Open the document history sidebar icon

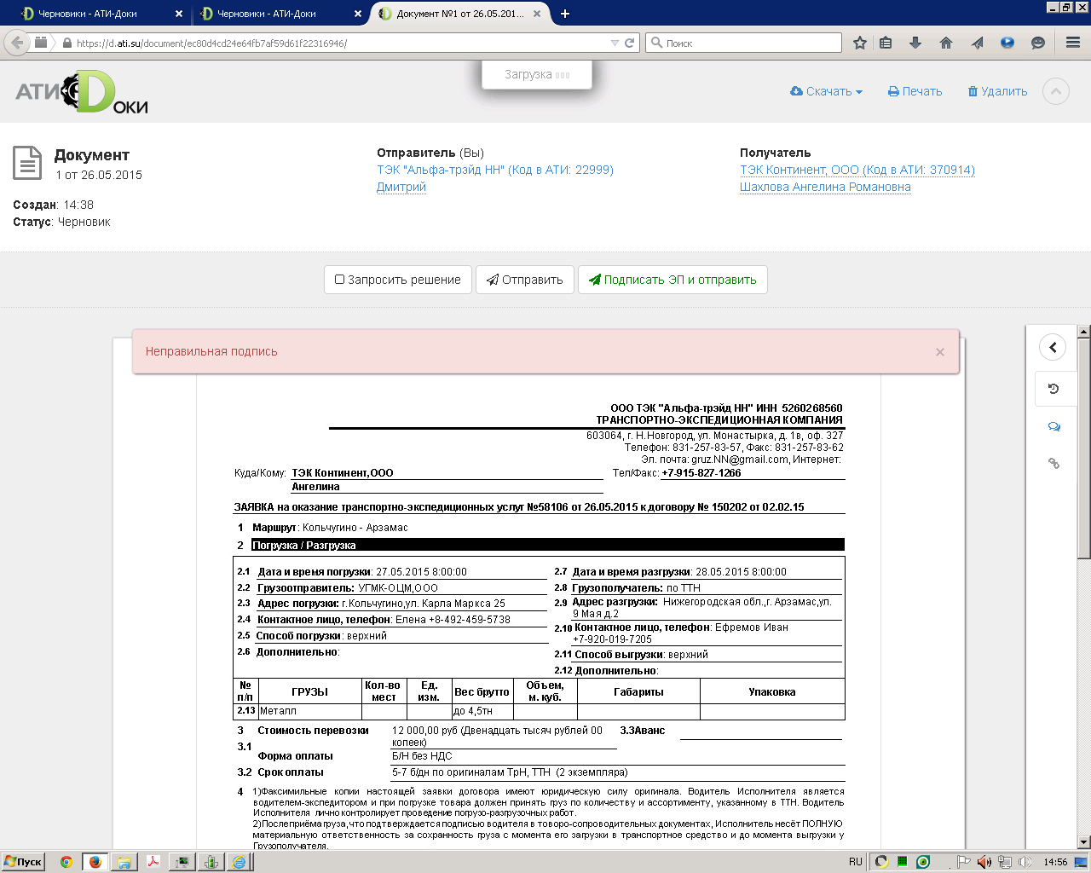pos(1054,389)
